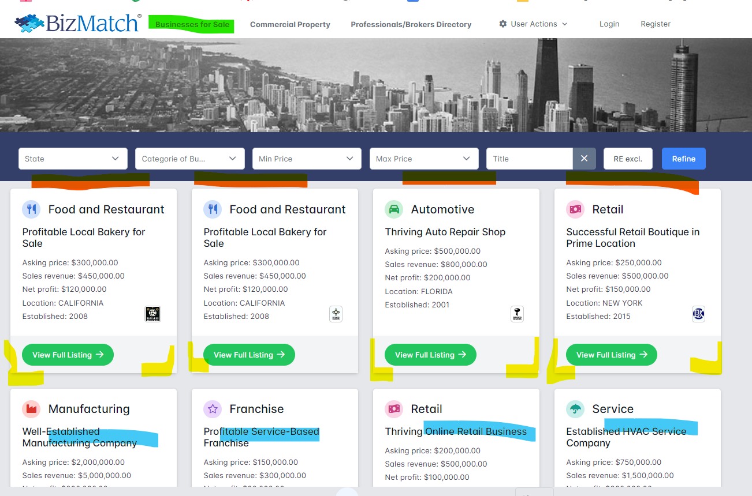This screenshot has height=496, width=752.
Task: Click broker logo on Retail Boutique card
Action: click(698, 314)
